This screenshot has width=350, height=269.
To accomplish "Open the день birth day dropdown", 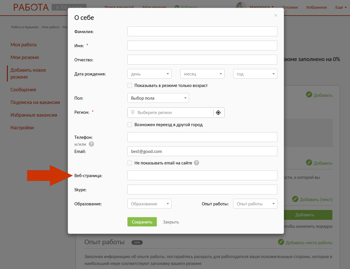I will (x=149, y=74).
